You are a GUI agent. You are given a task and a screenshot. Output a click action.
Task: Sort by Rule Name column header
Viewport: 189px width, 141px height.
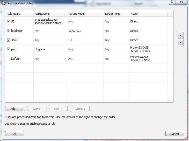tap(19, 14)
